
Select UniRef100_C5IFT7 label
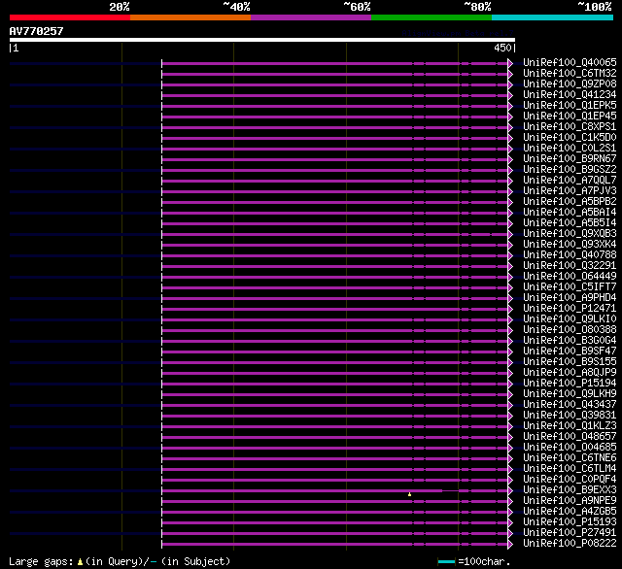(570, 287)
